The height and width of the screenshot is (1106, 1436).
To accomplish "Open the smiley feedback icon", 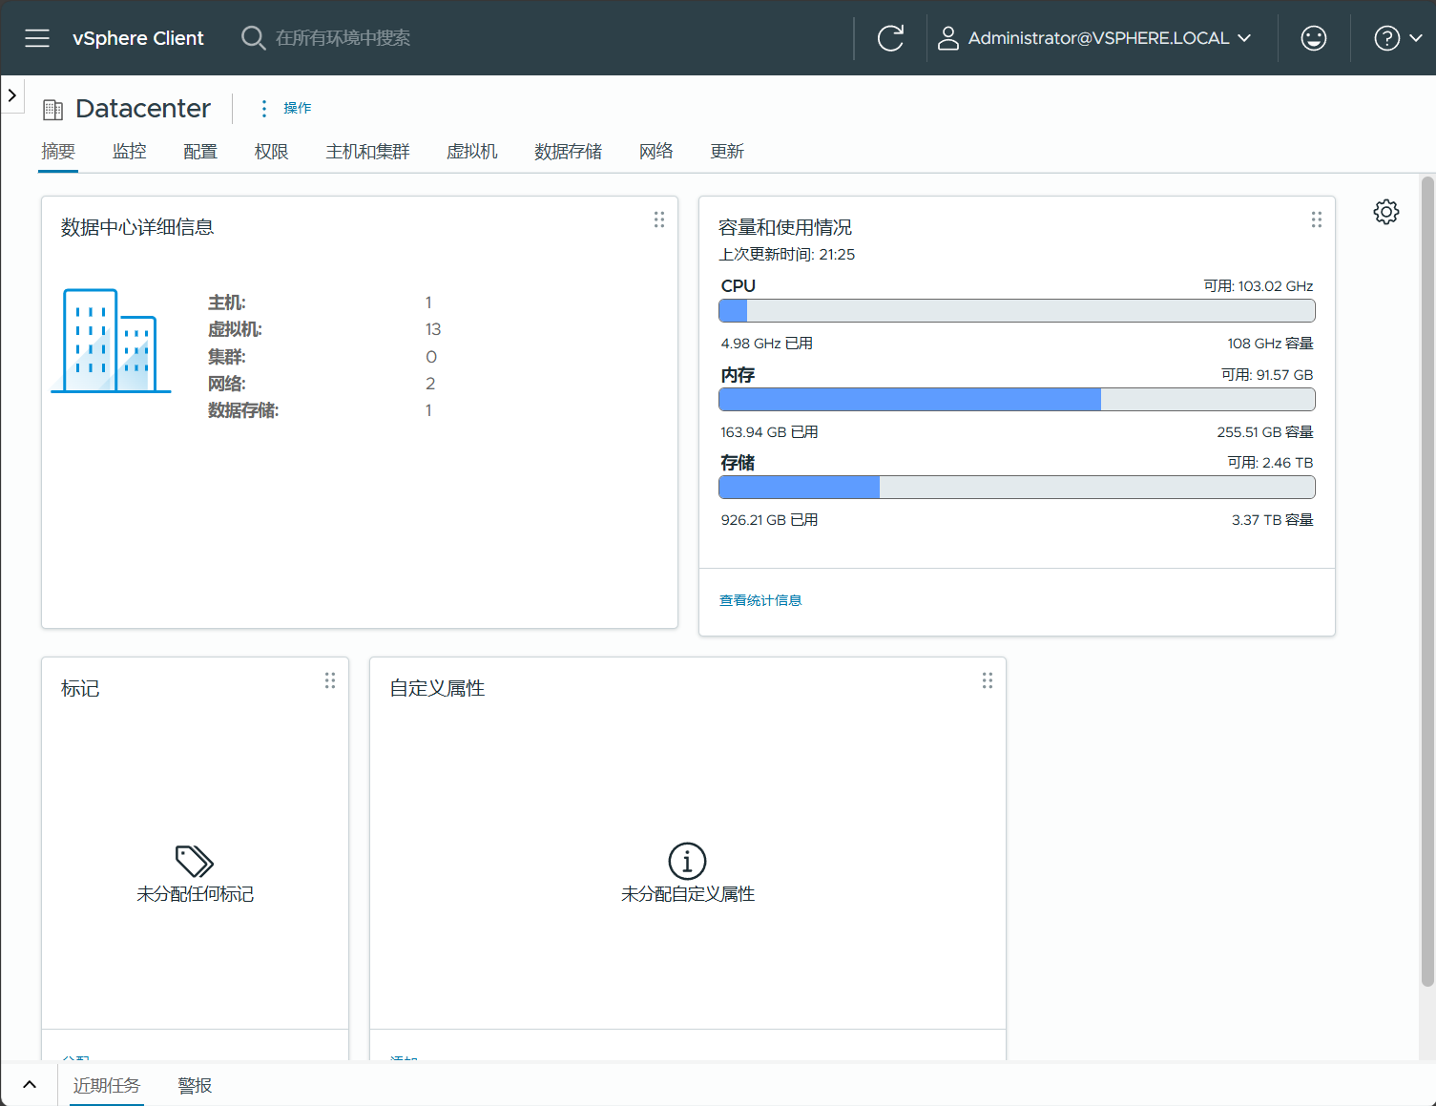I will (x=1314, y=38).
